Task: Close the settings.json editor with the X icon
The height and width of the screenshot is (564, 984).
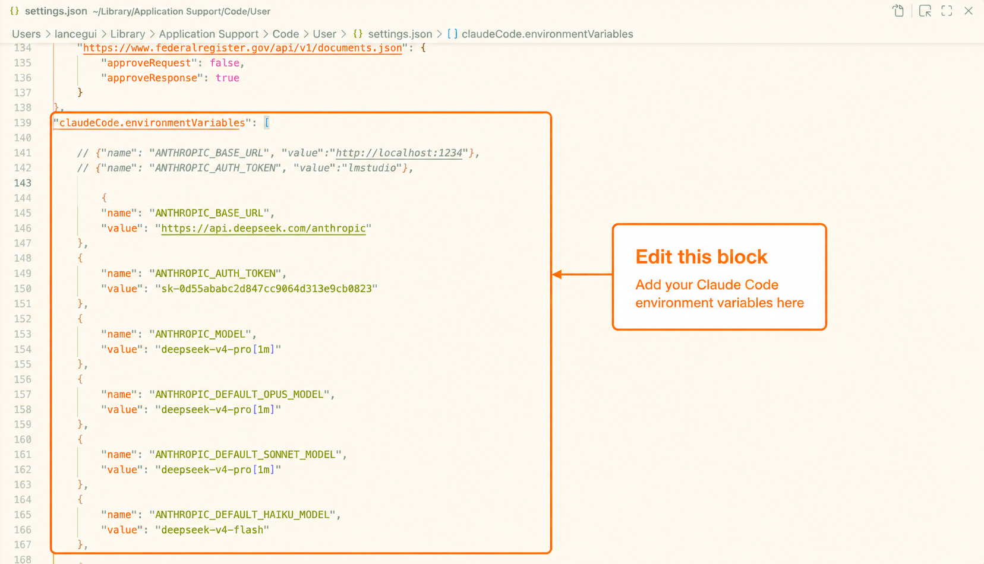Action: (x=969, y=11)
